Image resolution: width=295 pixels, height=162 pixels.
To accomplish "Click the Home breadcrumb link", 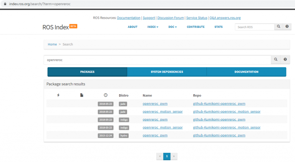I will [x=52, y=44].
